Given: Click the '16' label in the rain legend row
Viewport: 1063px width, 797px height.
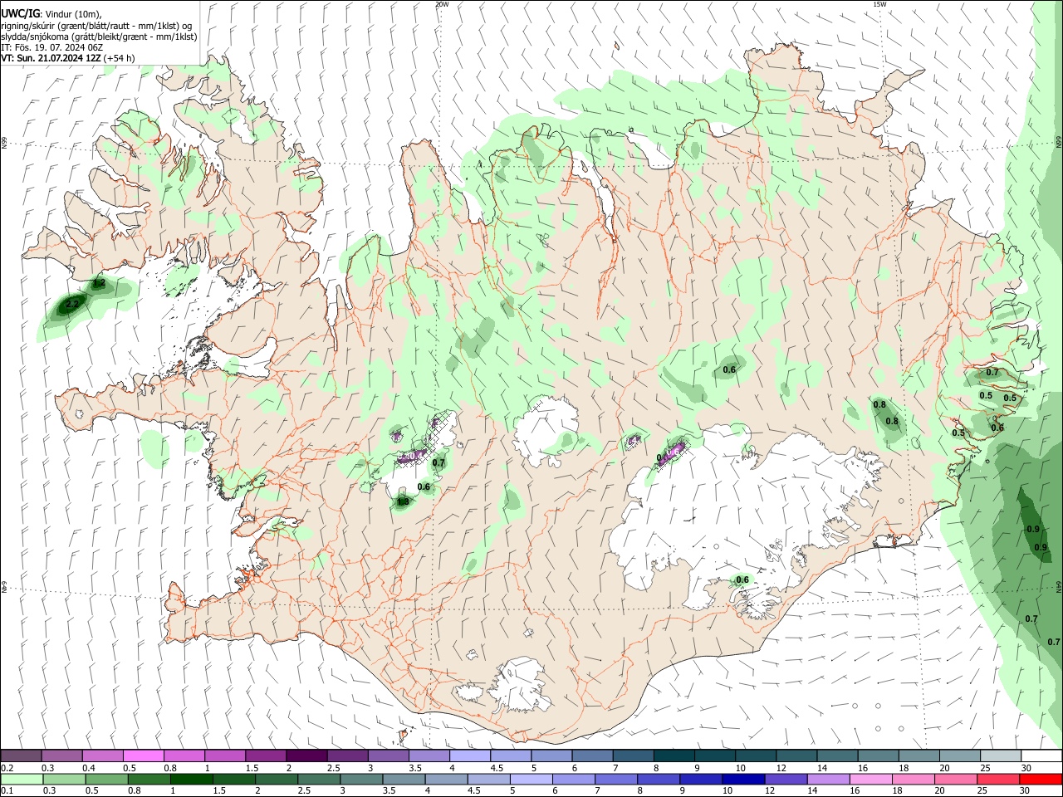Looking at the screenshot, I should pyautogui.click(x=855, y=790).
